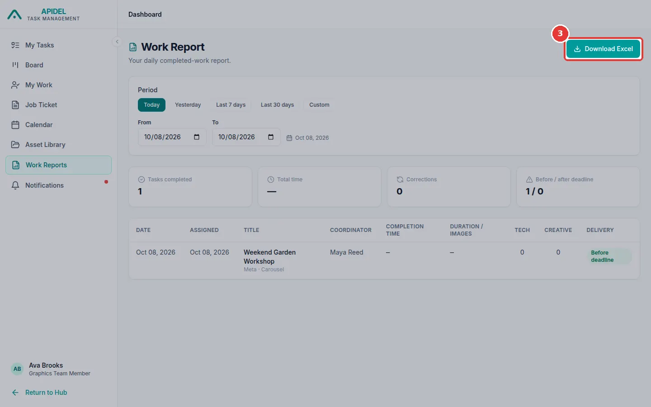
Task: Click the Before deadline delivery badge
Action: point(609,256)
